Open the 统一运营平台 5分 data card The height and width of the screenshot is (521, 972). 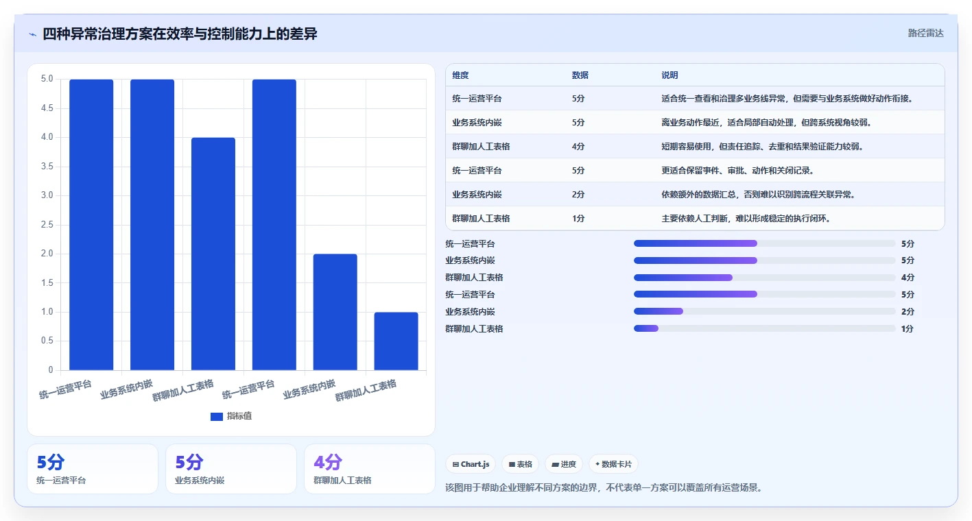(93, 469)
